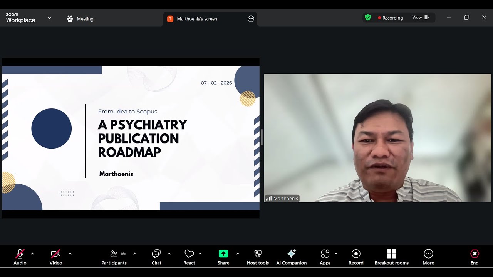Expand the participants options arrow
Screen dimensions: 493x277
point(134,254)
